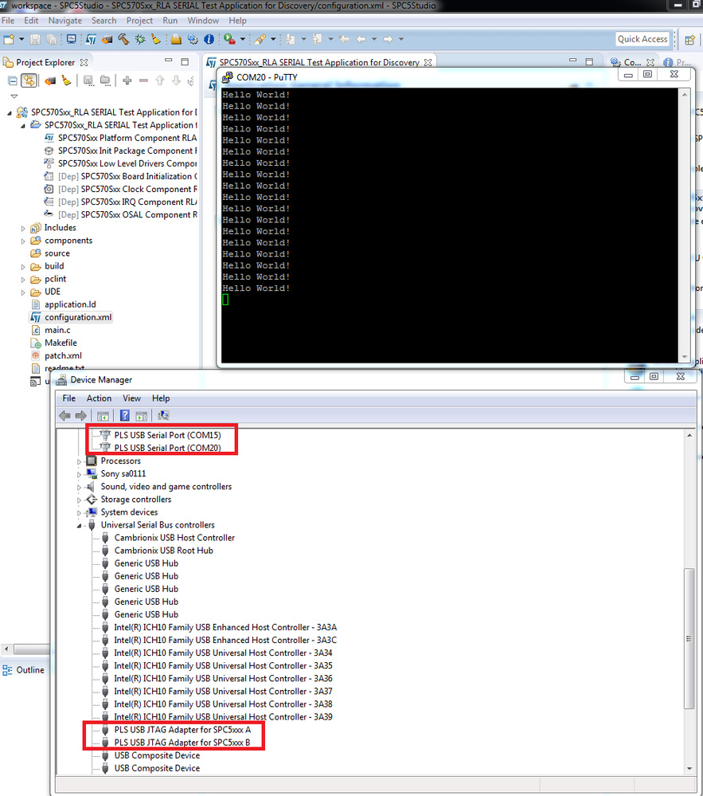Click the broom clean icon in main toolbar
The height and width of the screenshot is (796, 703).
156,39
